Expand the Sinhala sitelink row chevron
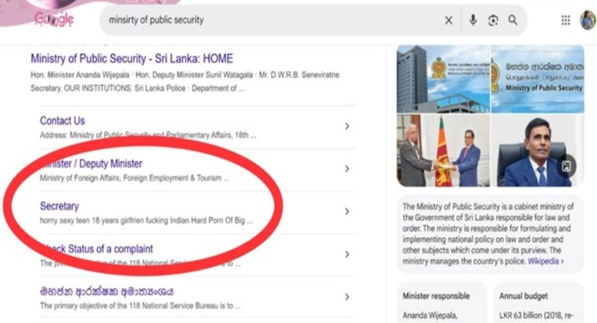Image resolution: width=597 pixels, height=323 pixels. click(x=347, y=297)
